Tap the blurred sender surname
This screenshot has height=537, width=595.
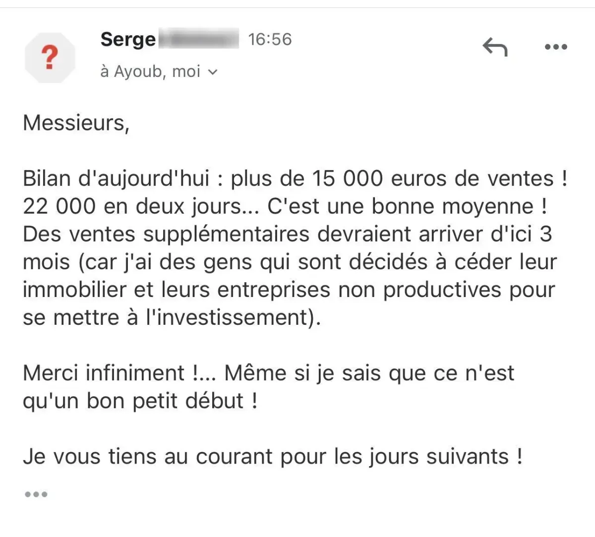coord(198,39)
